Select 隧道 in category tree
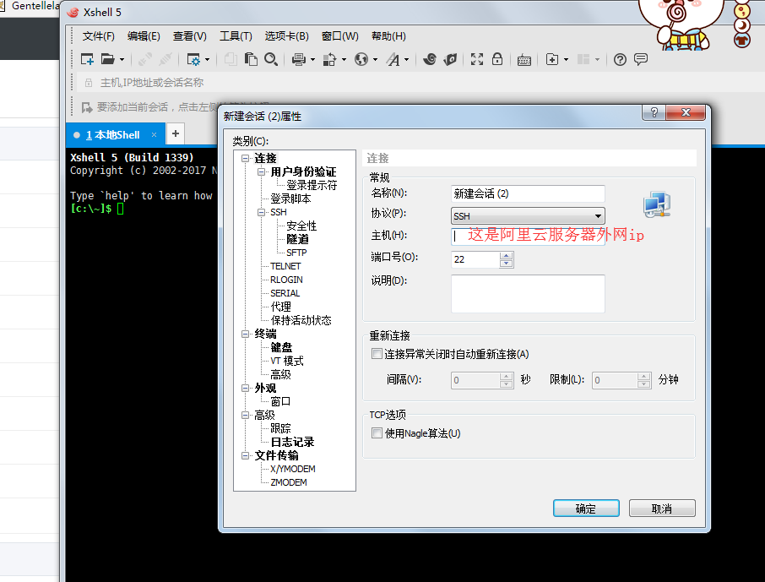Viewport: 765px width, 582px height. click(x=297, y=239)
